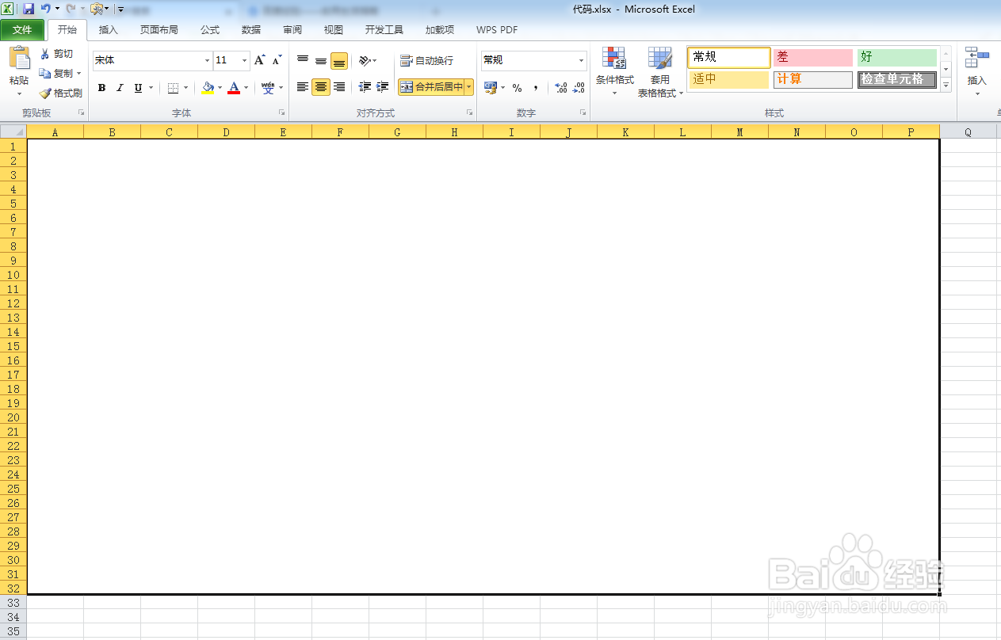The image size is (1001, 640).
Task: Align text left
Action: (303, 87)
